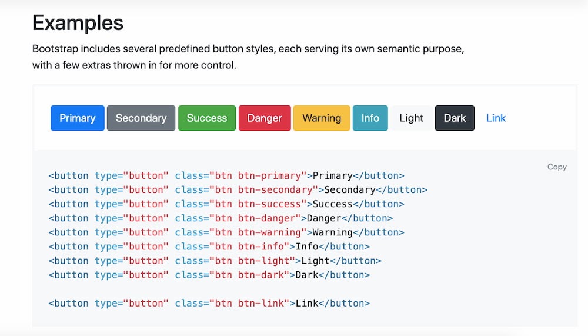
Task: Click the btn-primary code line
Action: [x=226, y=176]
